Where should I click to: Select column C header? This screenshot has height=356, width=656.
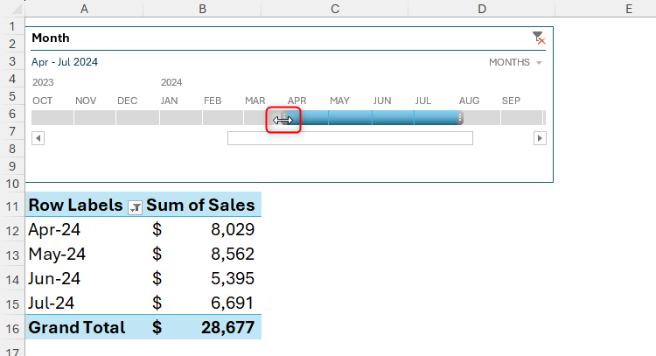click(335, 9)
